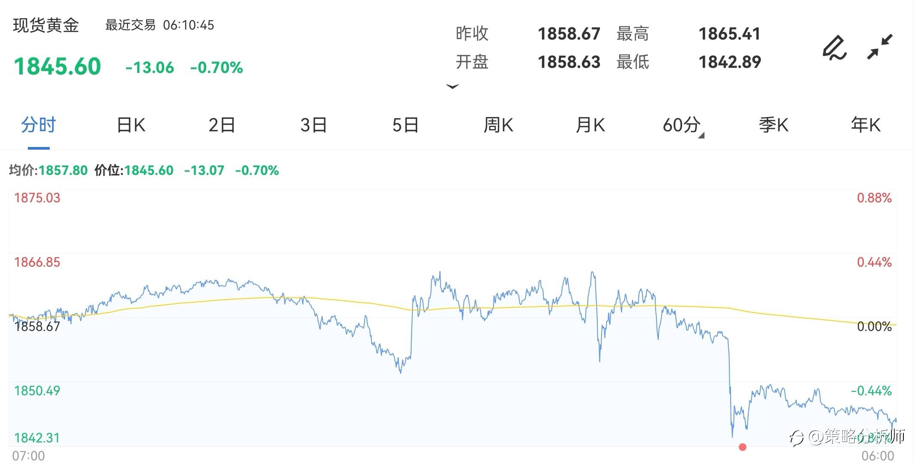Click the 现货黄金 title
This screenshot has height=463, width=915.
(46, 25)
